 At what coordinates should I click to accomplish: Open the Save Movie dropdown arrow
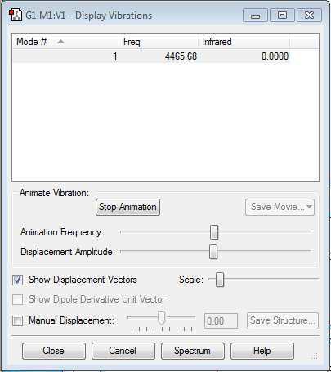pos(309,207)
